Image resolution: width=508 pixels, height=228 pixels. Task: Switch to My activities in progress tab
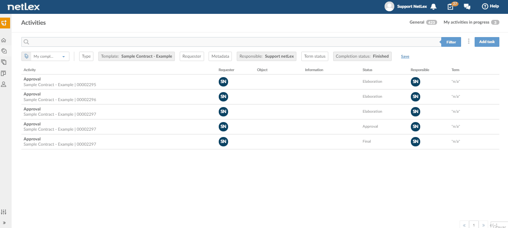pos(471,22)
